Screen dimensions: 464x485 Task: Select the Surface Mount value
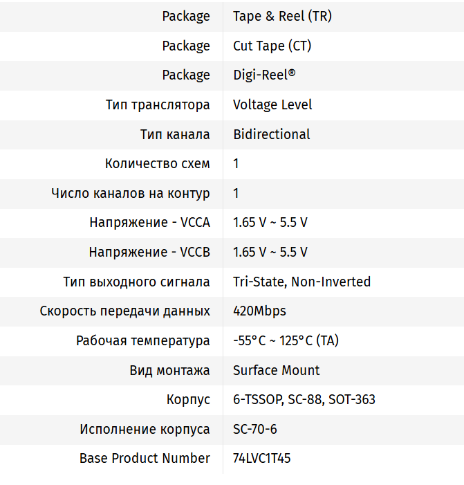277,370
